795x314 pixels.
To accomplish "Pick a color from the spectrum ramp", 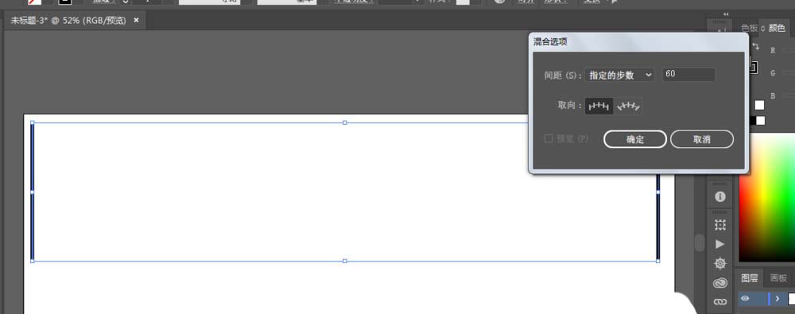I will (766, 198).
